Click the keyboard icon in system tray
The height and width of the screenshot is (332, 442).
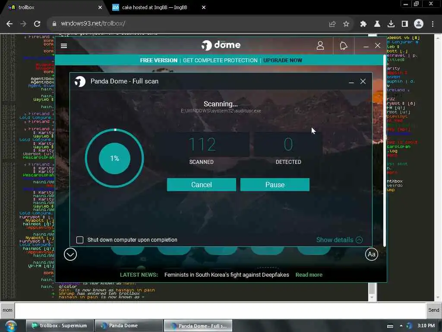point(390,326)
